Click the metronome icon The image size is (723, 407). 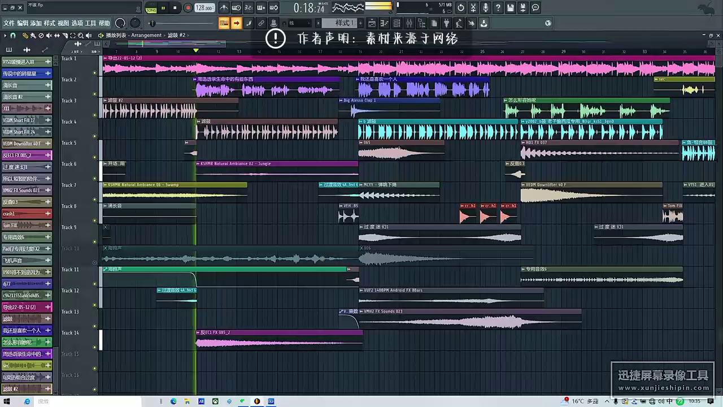coord(224,8)
